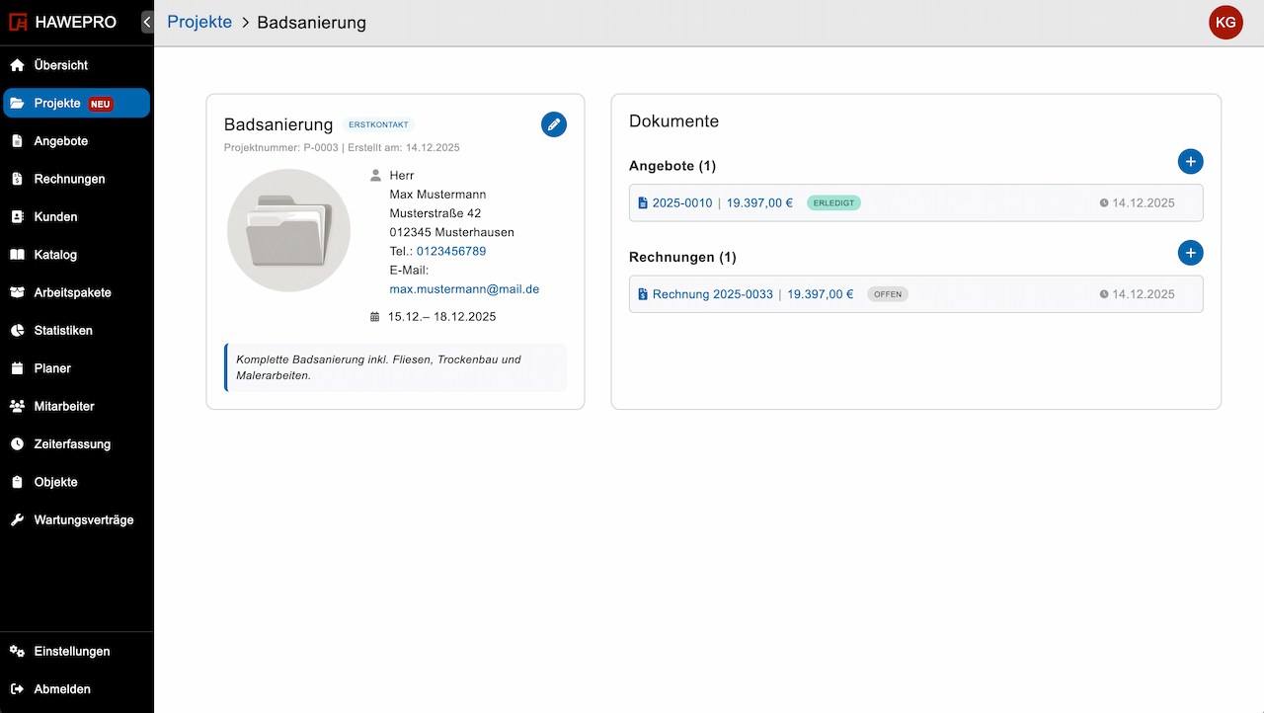The width and height of the screenshot is (1264, 713).
Task: Switch to Einstellungen in the sidebar
Action: (x=20, y=651)
